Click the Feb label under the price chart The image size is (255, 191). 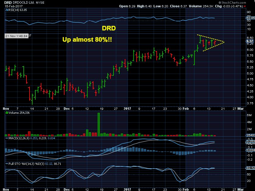coord(186,109)
